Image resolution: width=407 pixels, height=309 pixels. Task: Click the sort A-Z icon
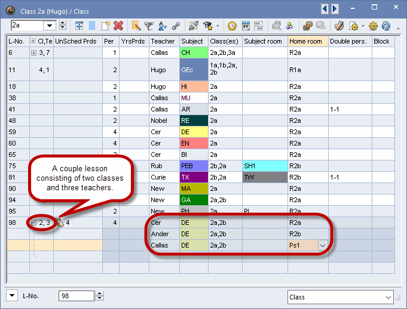pos(162,26)
